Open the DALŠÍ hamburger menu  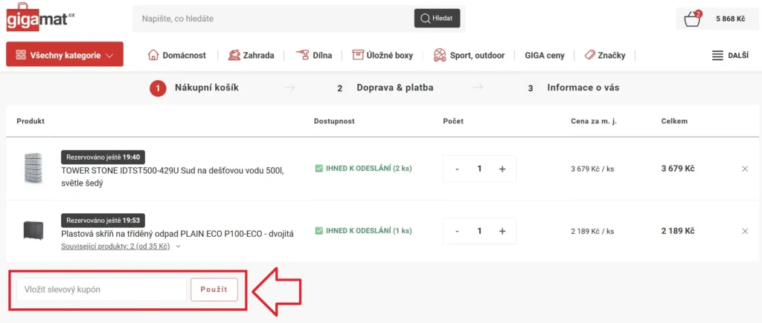(x=729, y=55)
